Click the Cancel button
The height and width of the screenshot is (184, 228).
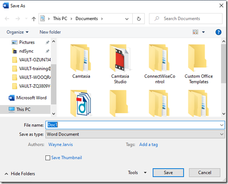click(x=205, y=173)
